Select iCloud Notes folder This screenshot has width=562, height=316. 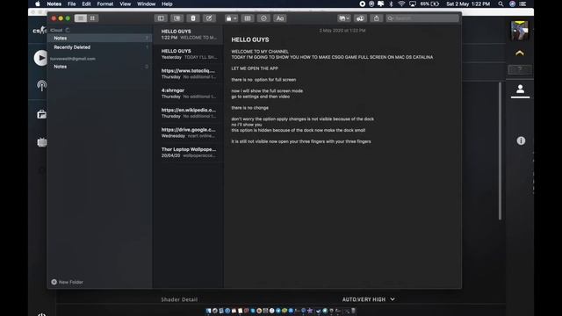100,38
